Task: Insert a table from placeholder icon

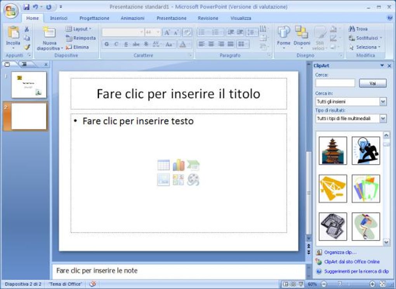Action: (x=163, y=165)
